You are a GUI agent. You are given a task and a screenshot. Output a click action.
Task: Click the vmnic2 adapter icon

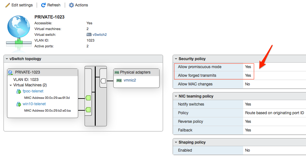(119, 81)
